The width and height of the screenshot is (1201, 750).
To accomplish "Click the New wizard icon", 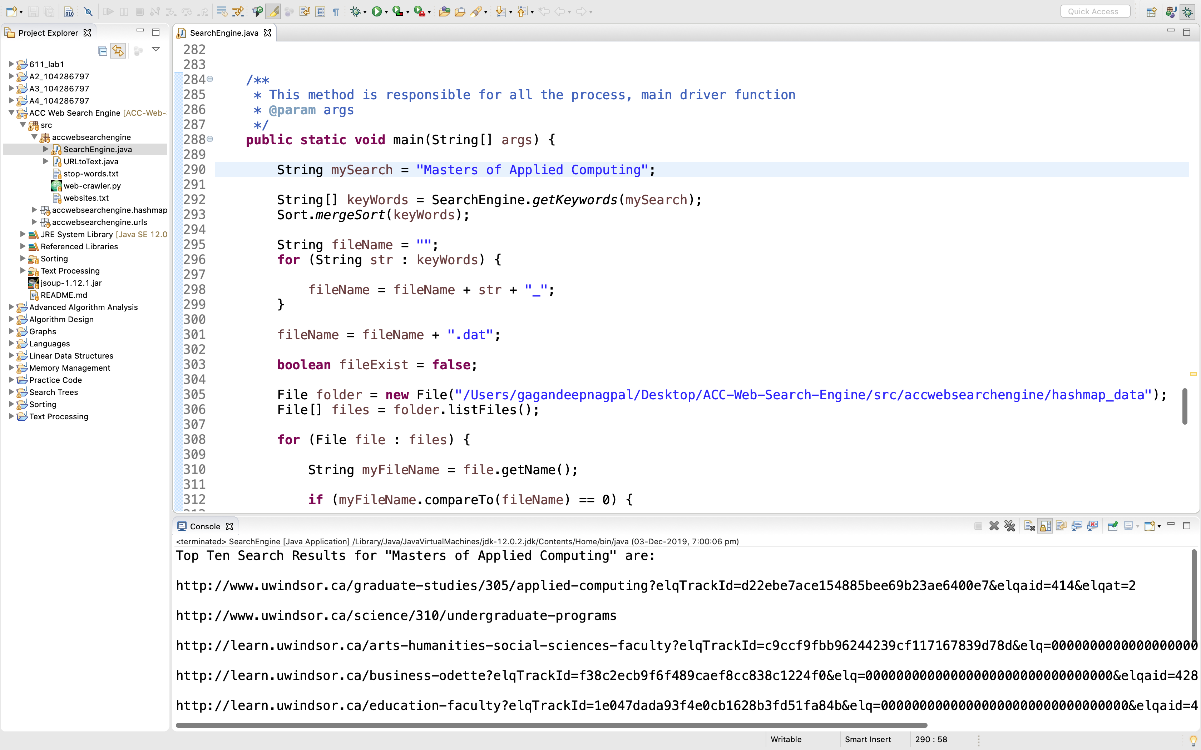I will tap(11, 11).
